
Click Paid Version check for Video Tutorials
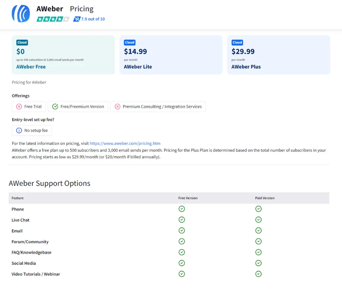(x=258, y=274)
